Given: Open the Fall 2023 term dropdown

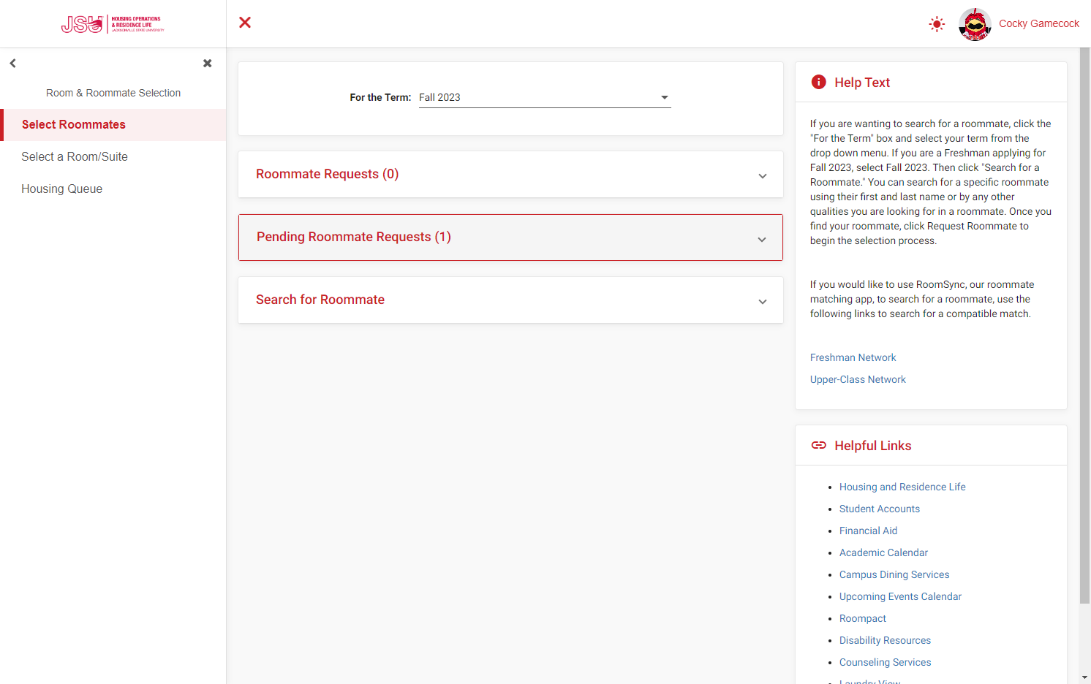Looking at the screenshot, I should coord(545,97).
